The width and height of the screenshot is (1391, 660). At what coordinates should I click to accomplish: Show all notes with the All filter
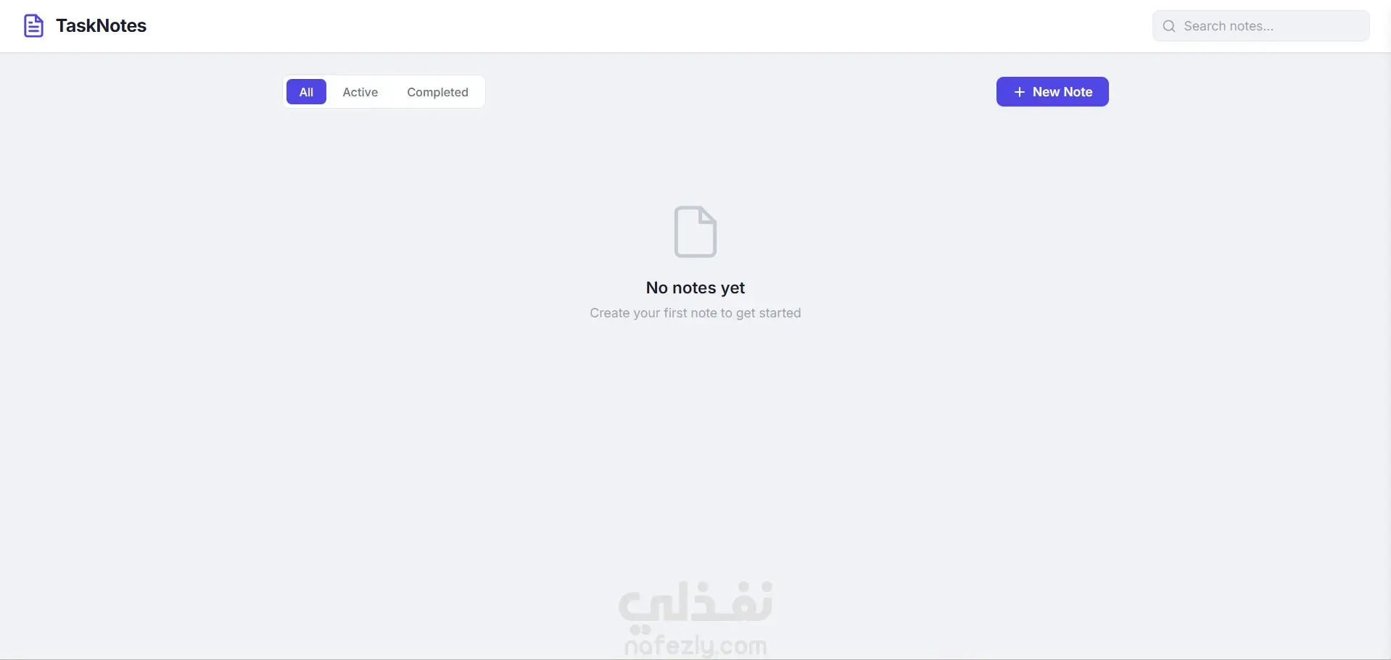tap(306, 92)
